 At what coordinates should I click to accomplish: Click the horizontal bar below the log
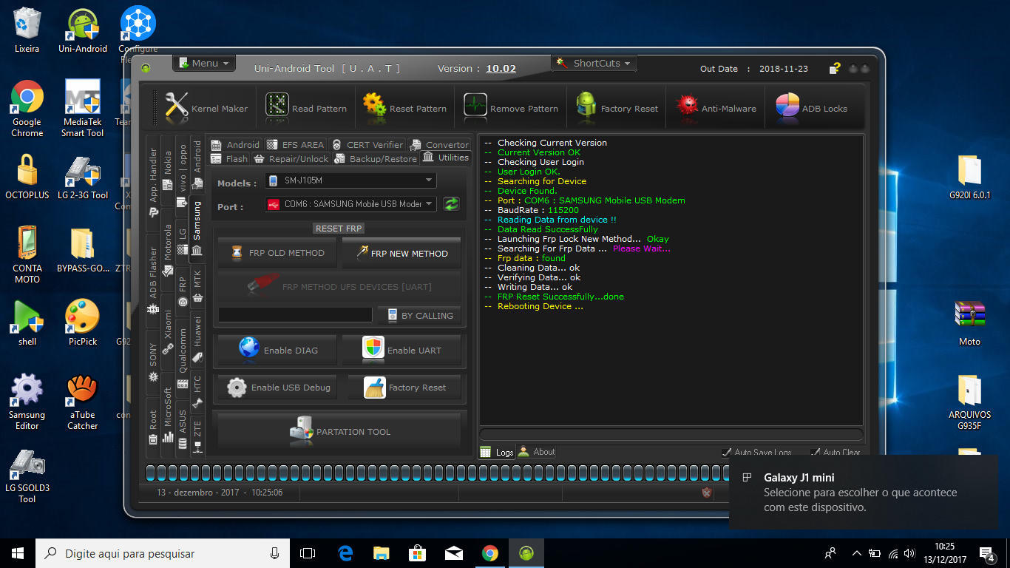(671, 434)
